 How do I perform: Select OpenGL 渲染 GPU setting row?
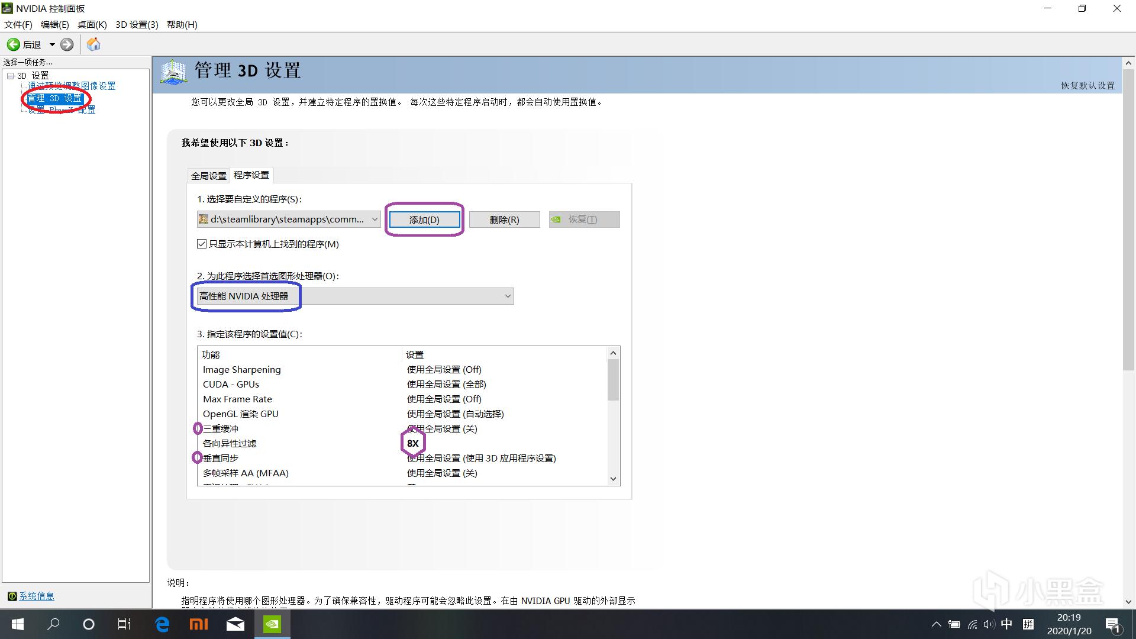point(402,414)
